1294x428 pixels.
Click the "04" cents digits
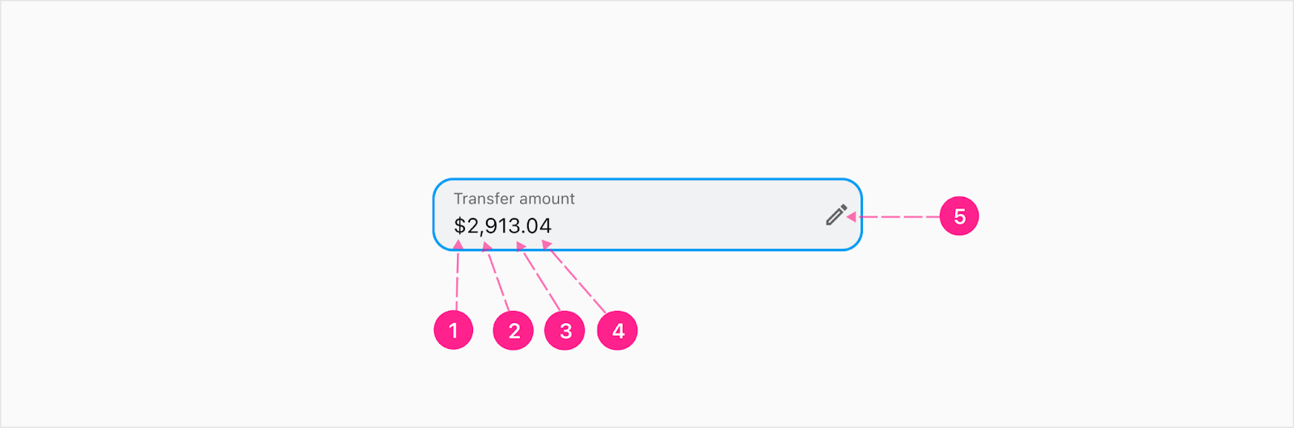point(539,226)
